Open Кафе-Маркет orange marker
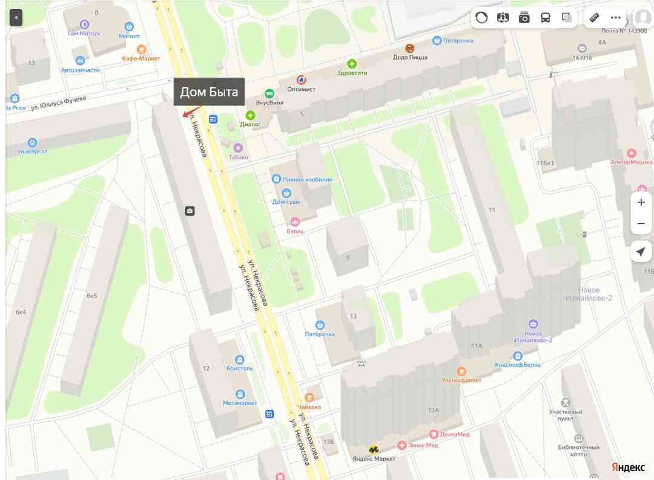 [x=141, y=49]
